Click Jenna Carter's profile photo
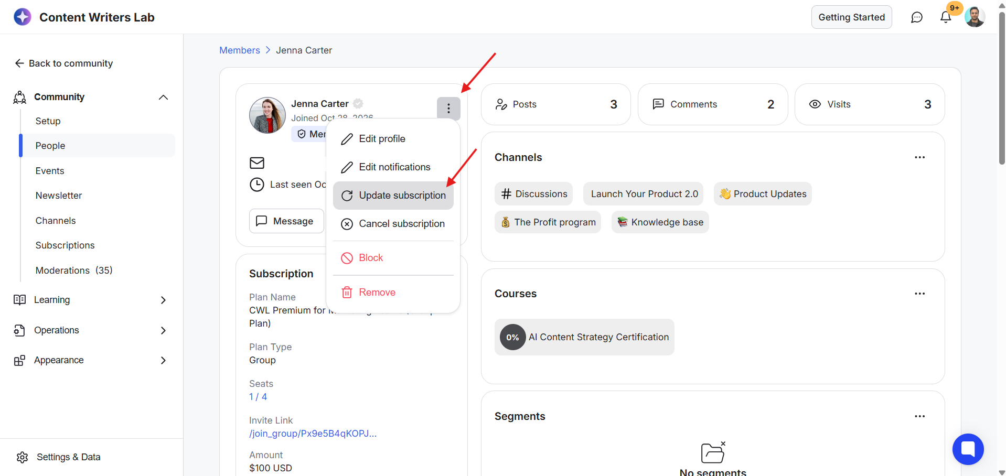 267,115
